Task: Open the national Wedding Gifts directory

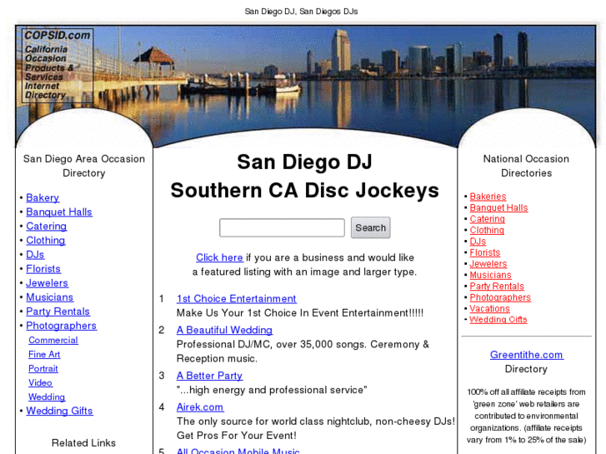Action: 498,320
